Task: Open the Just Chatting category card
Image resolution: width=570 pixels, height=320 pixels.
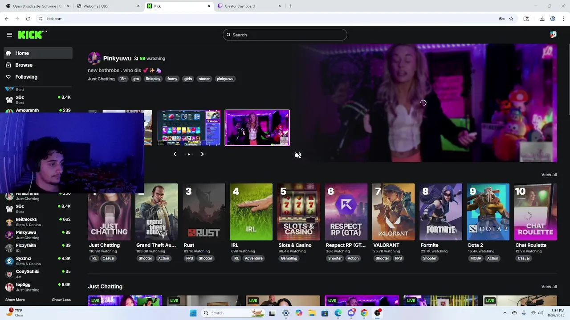Action: pos(109,212)
